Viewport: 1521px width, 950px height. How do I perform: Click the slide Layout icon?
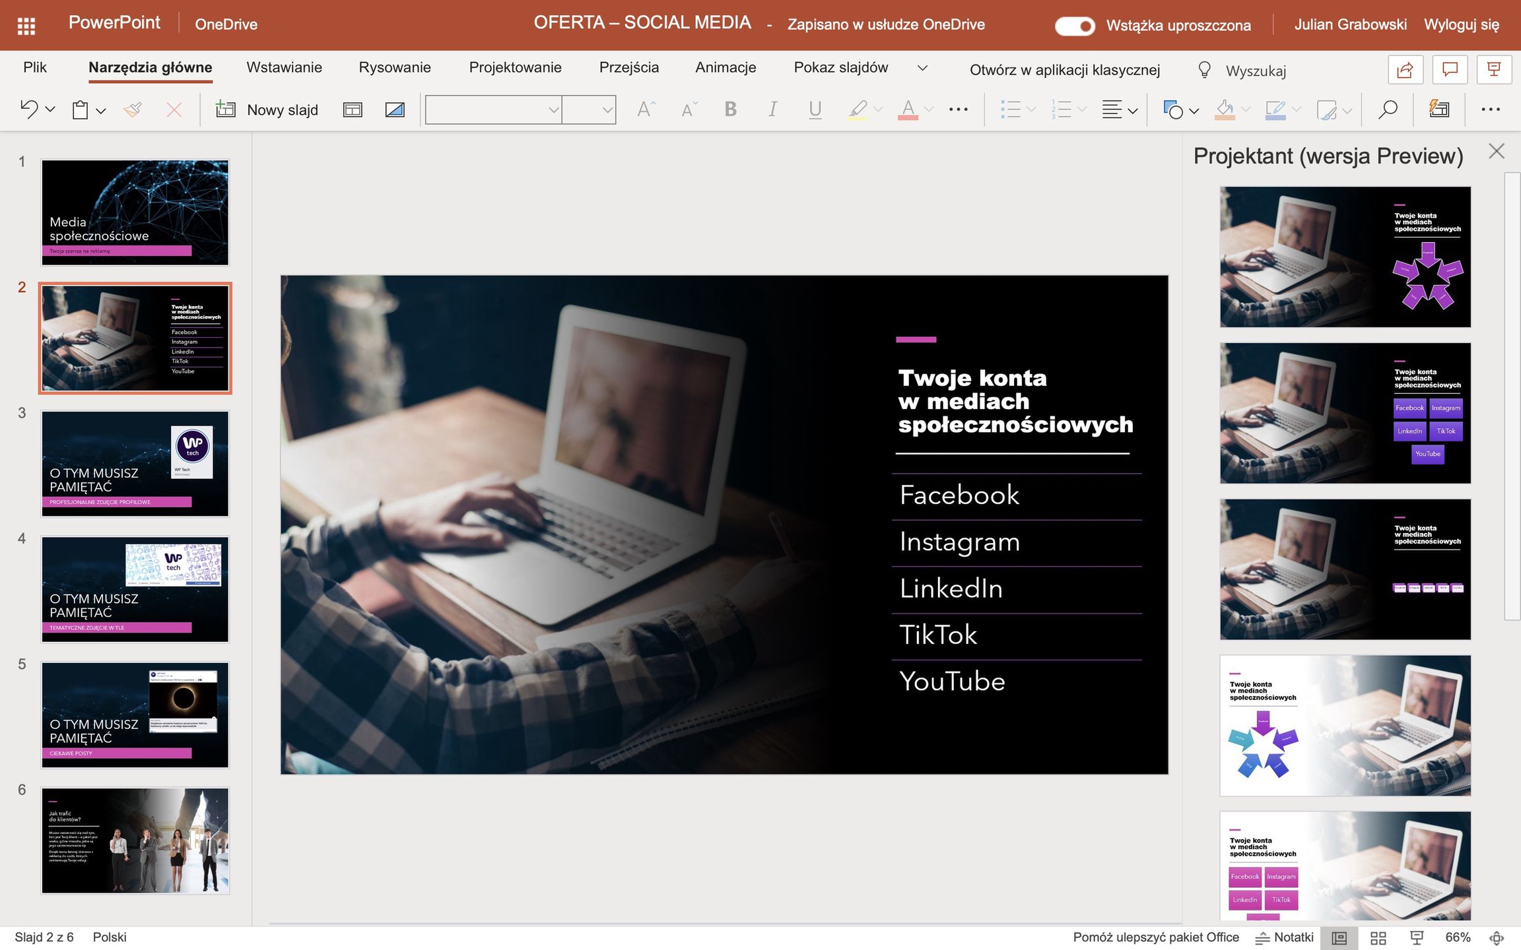click(353, 110)
